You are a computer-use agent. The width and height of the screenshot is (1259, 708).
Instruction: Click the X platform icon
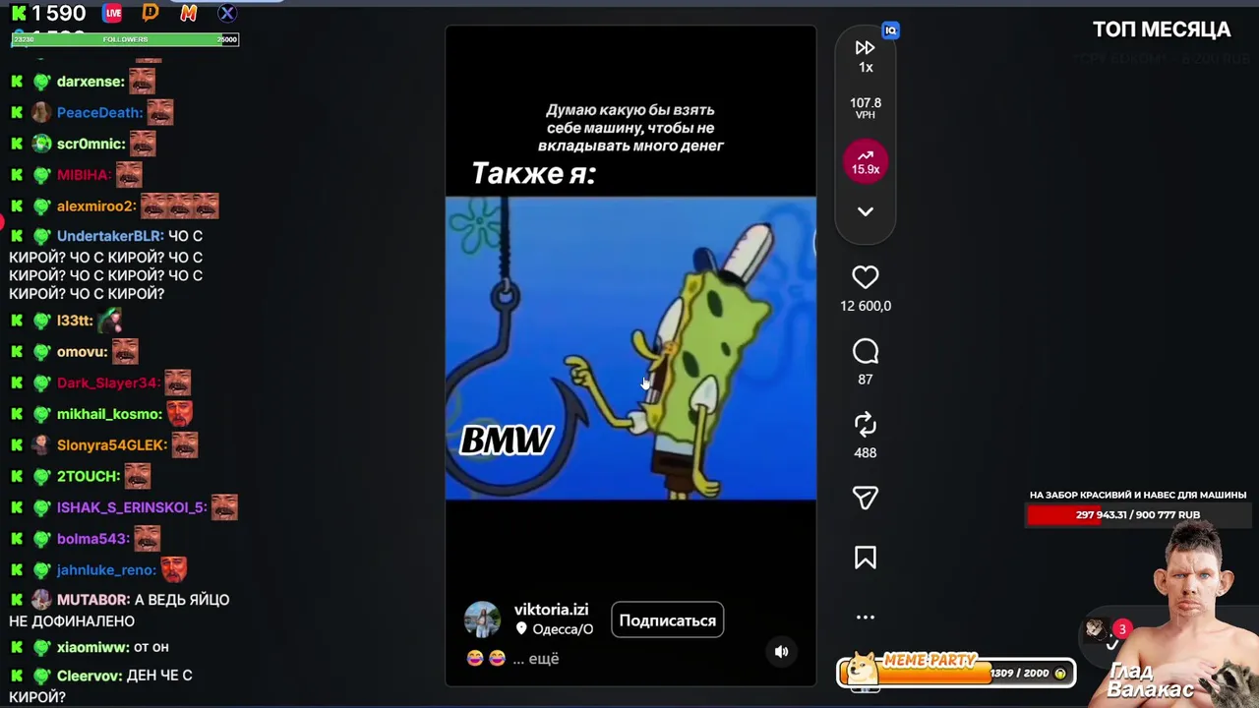coord(227,13)
